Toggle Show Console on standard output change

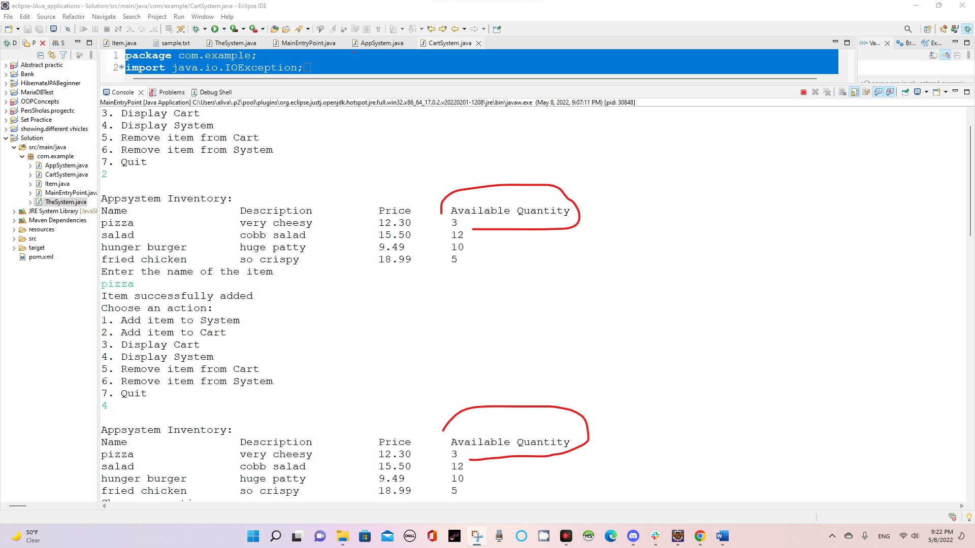point(878,92)
